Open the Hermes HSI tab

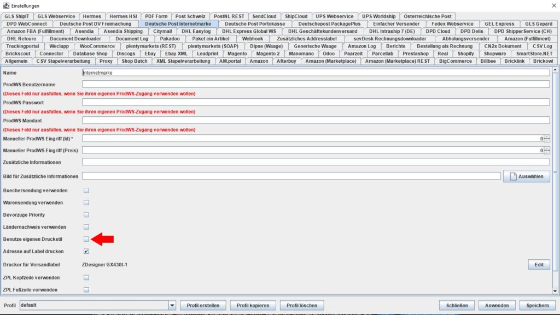[x=123, y=16]
